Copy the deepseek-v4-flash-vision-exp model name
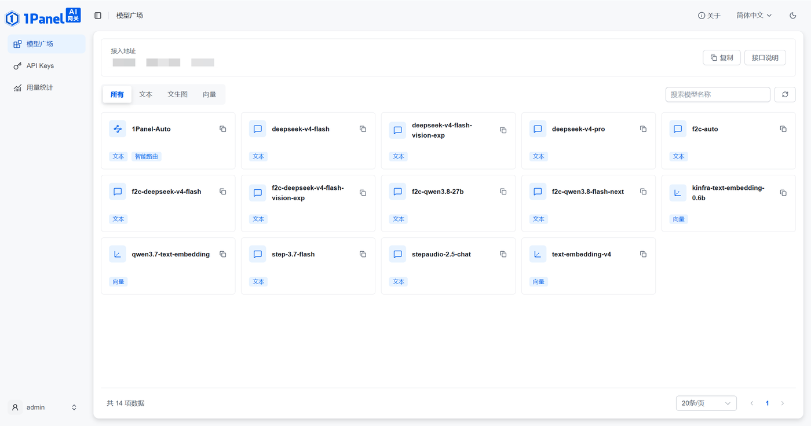811x426 pixels. coord(503,130)
